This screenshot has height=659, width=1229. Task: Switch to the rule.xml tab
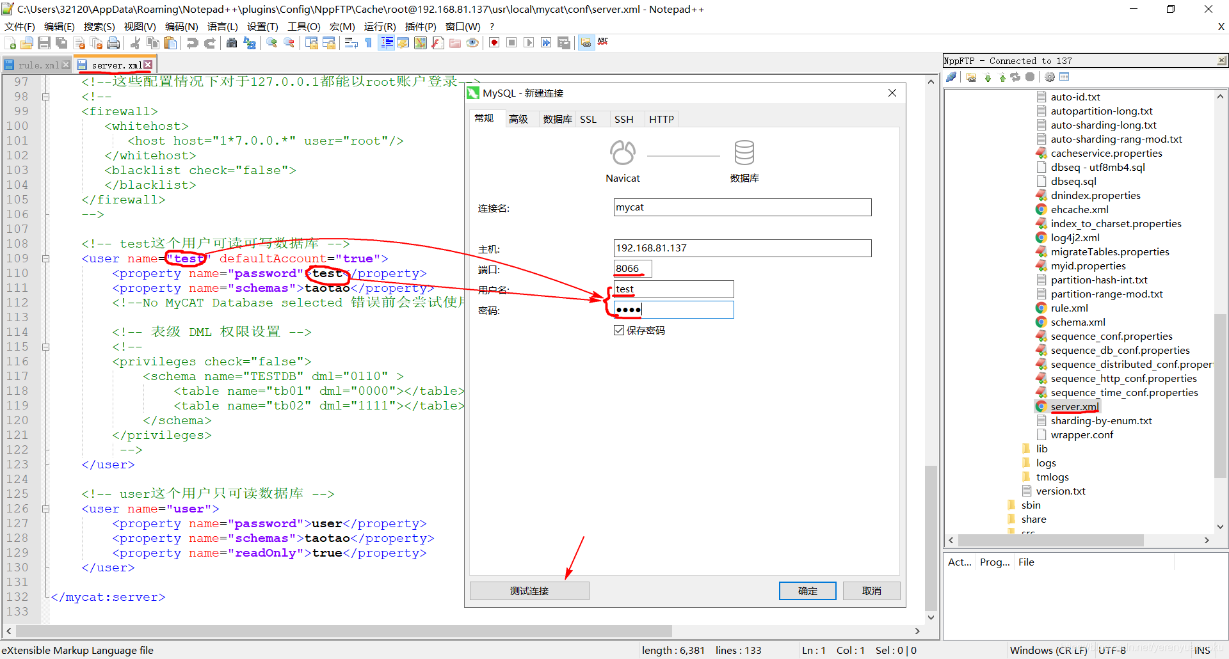tap(38, 65)
